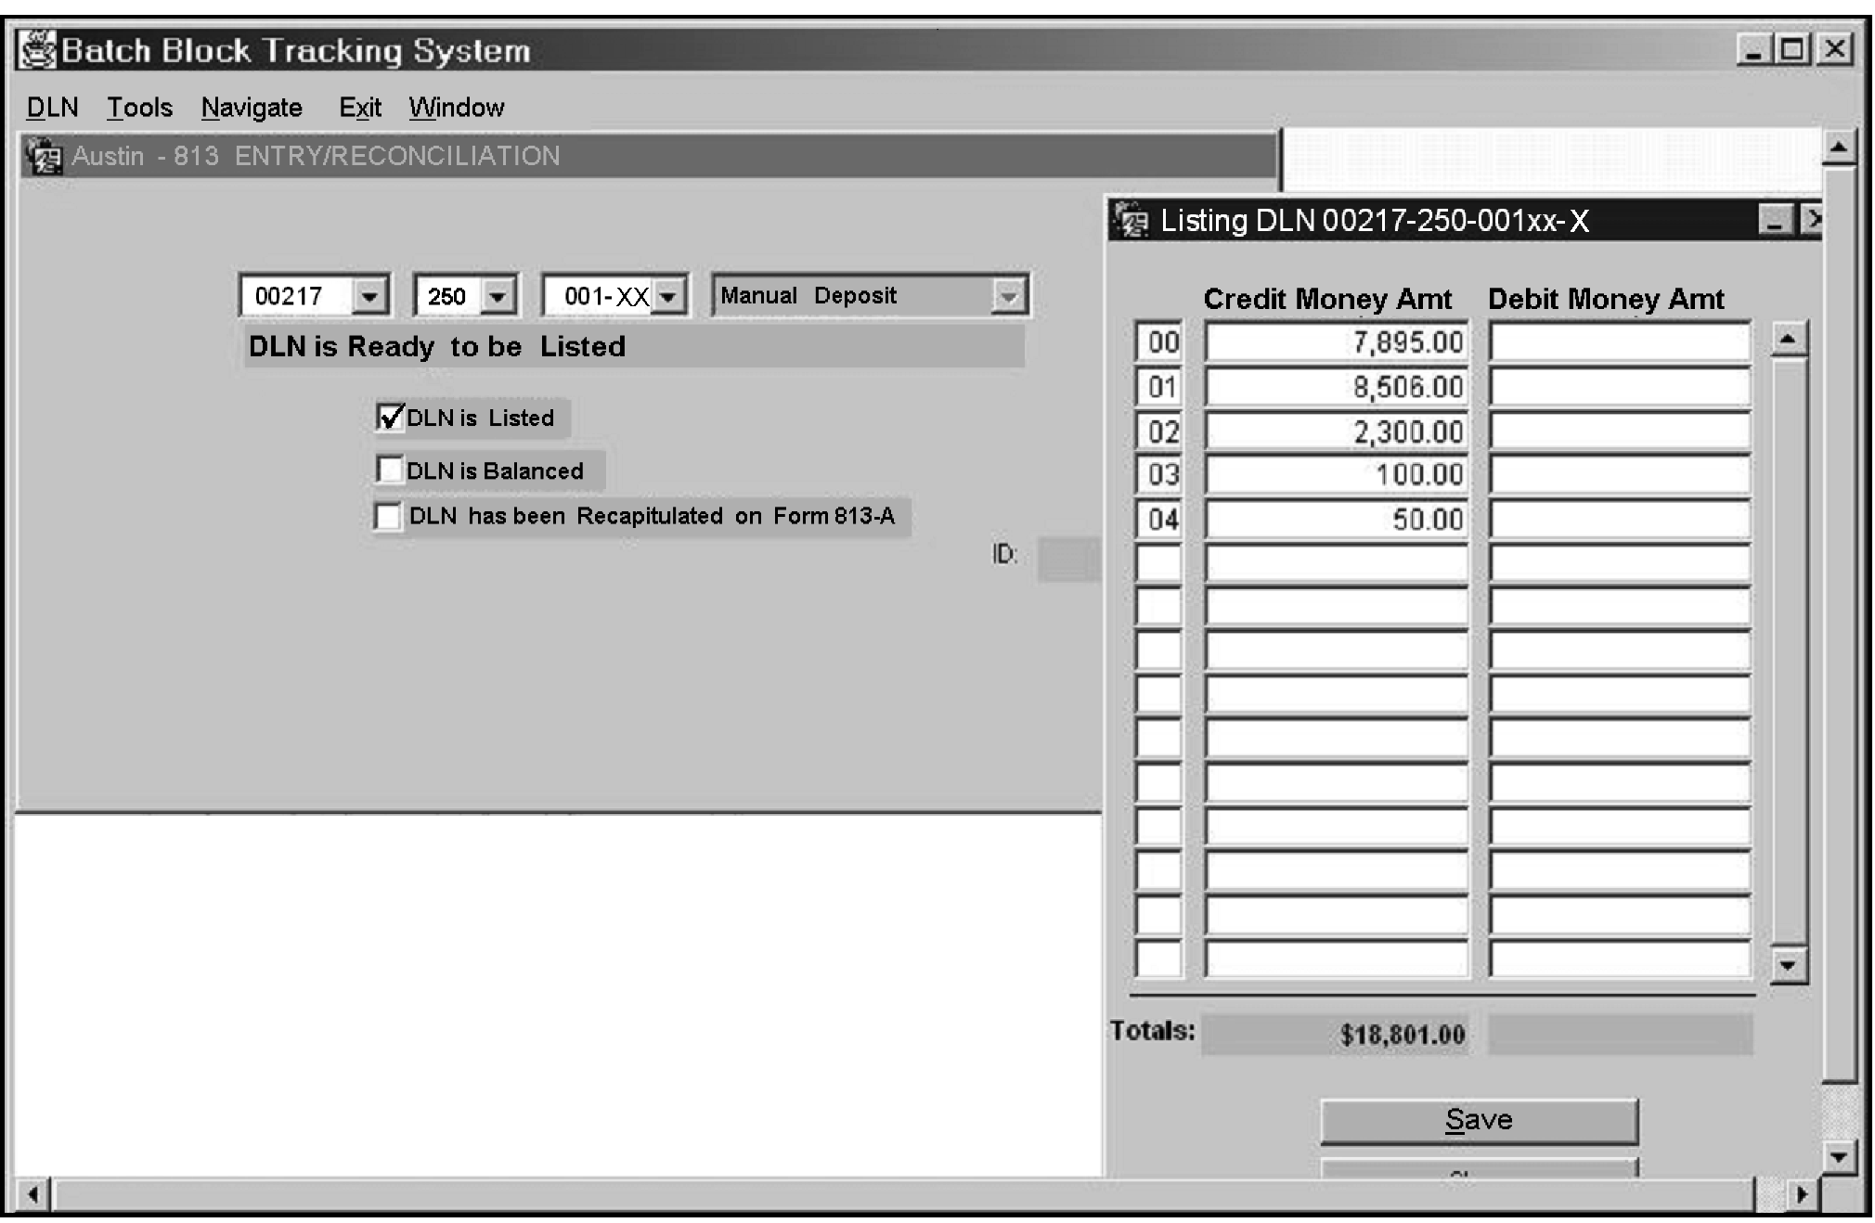Click the Batch Block Tracking System title icon
The width and height of the screenshot is (1875, 1223).
38,50
